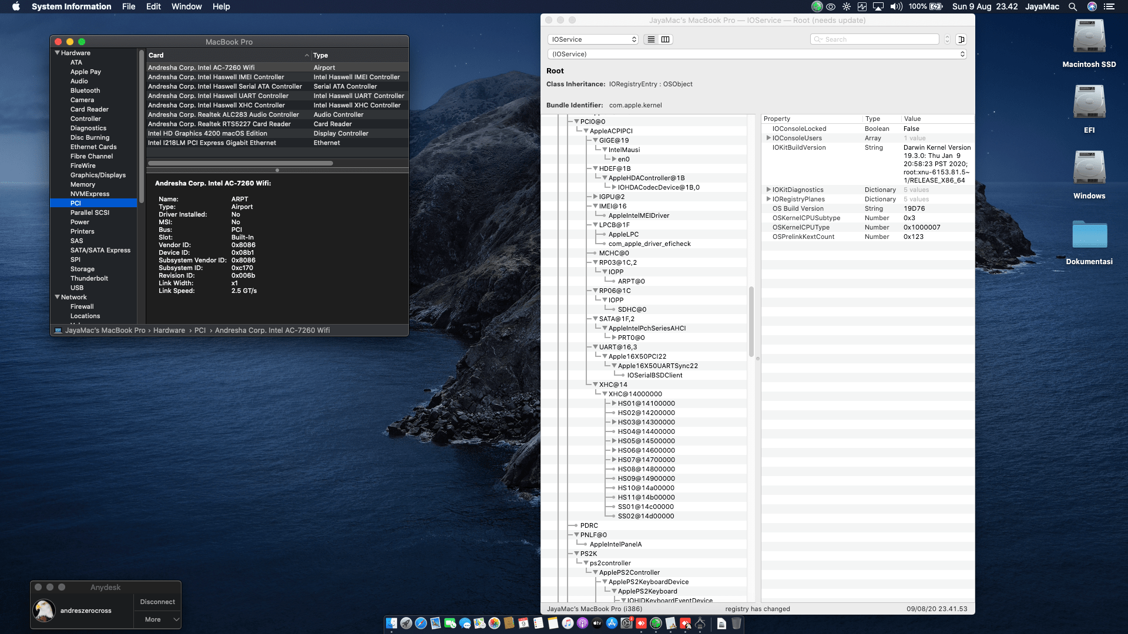Image resolution: width=1128 pixels, height=634 pixels.
Task: Switch to column browser view icon
Action: (x=665, y=39)
